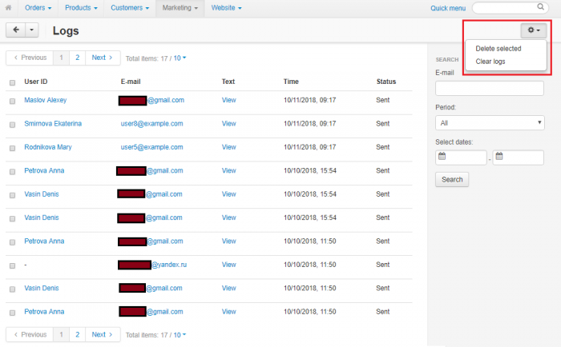Expand the small arrow next to back button
The width and height of the screenshot is (561, 347).
[x=31, y=30]
